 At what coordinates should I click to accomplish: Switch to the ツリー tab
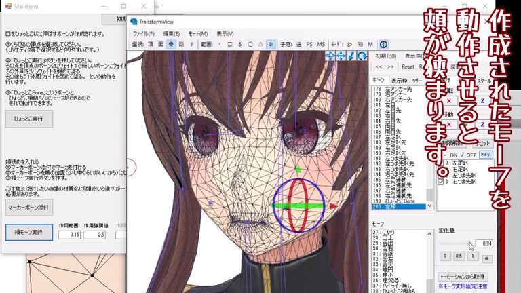417,81
